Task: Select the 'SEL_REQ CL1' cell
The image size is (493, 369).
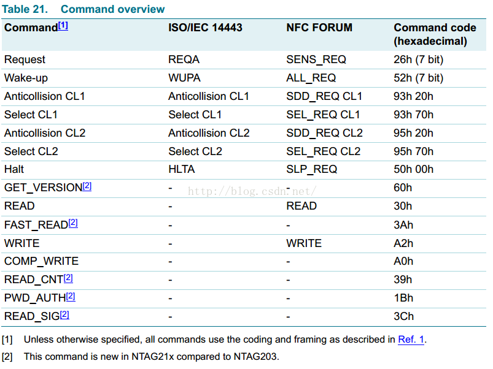Action: click(x=323, y=115)
